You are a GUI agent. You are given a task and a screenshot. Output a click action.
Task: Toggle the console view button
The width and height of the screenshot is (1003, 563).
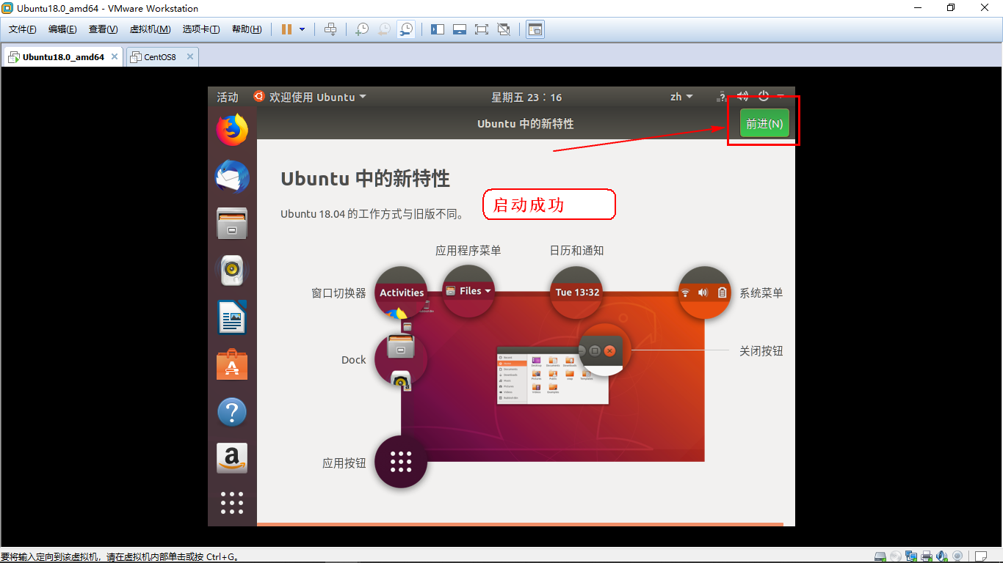535,29
